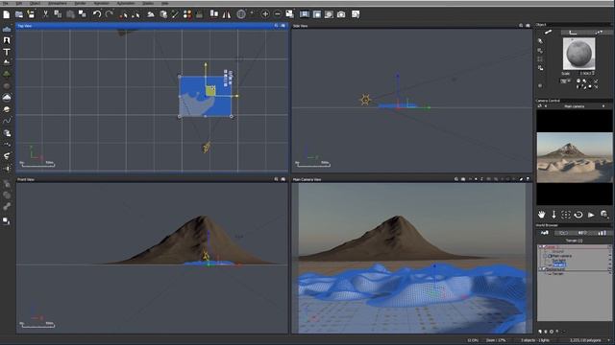Viewport: 615px width, 345px height.
Task: Collapse the second layer in World Browser
Action: point(540,269)
